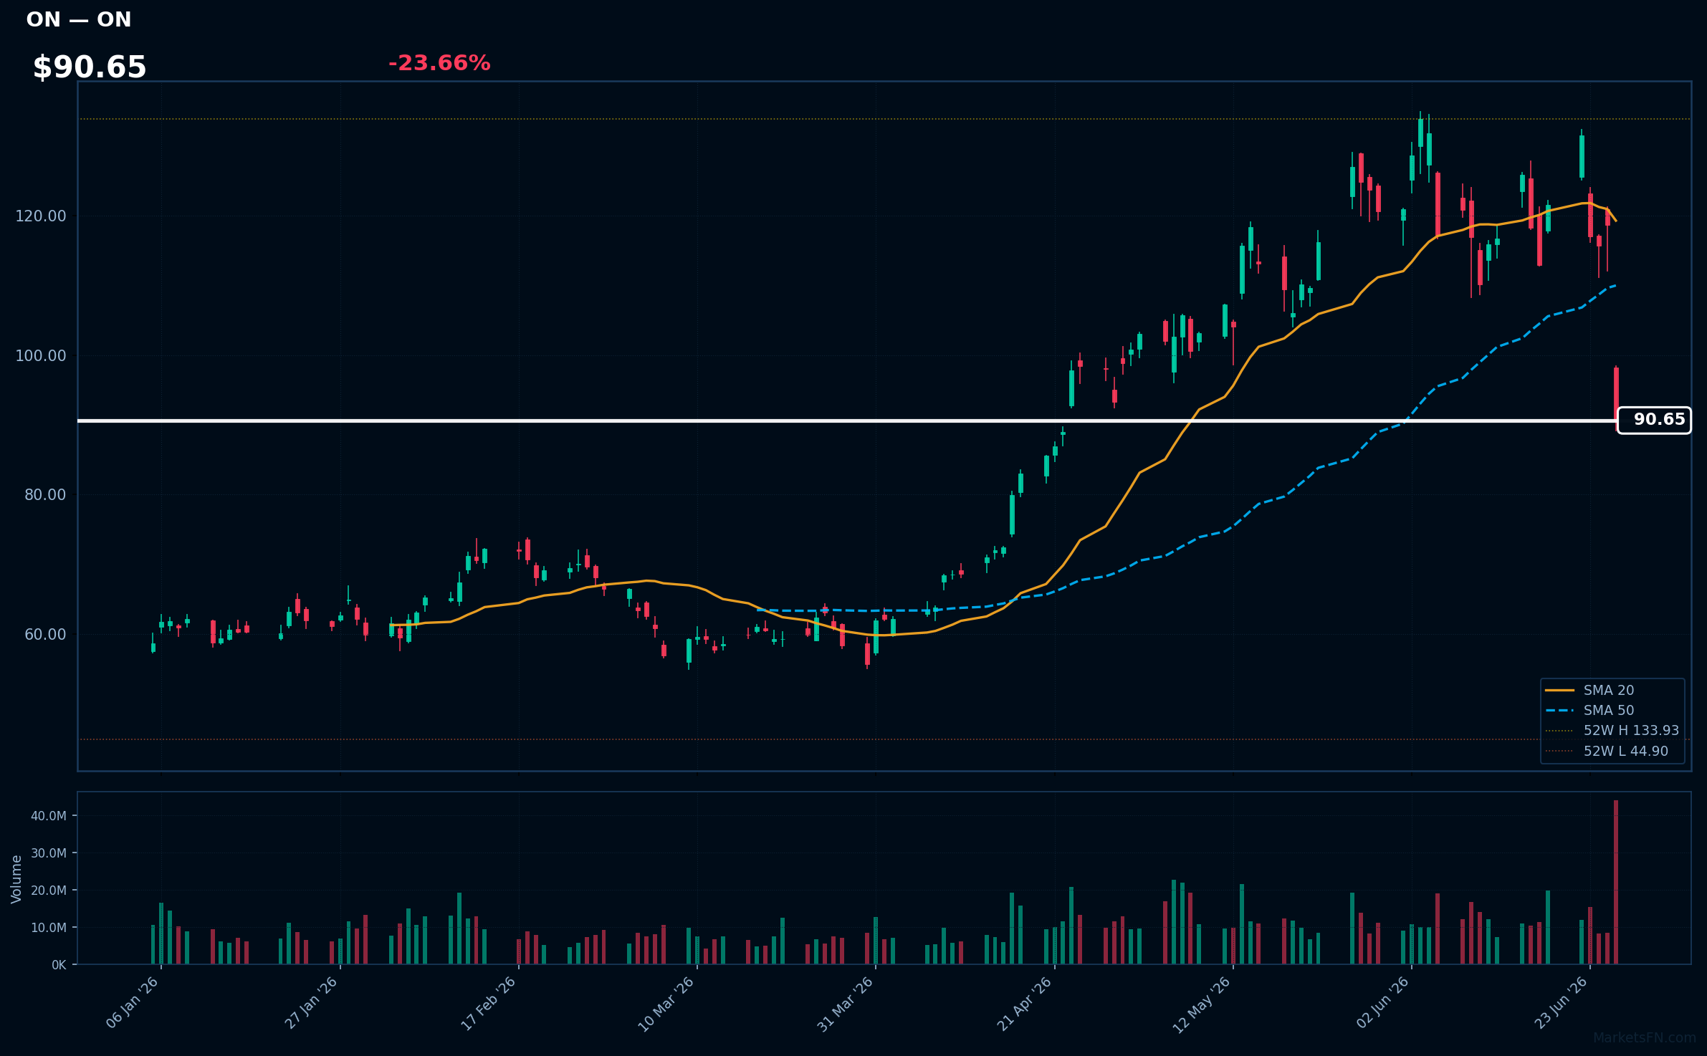Click the 17 Feb '26 date label
This screenshot has height=1056, width=1707.
(489, 1003)
